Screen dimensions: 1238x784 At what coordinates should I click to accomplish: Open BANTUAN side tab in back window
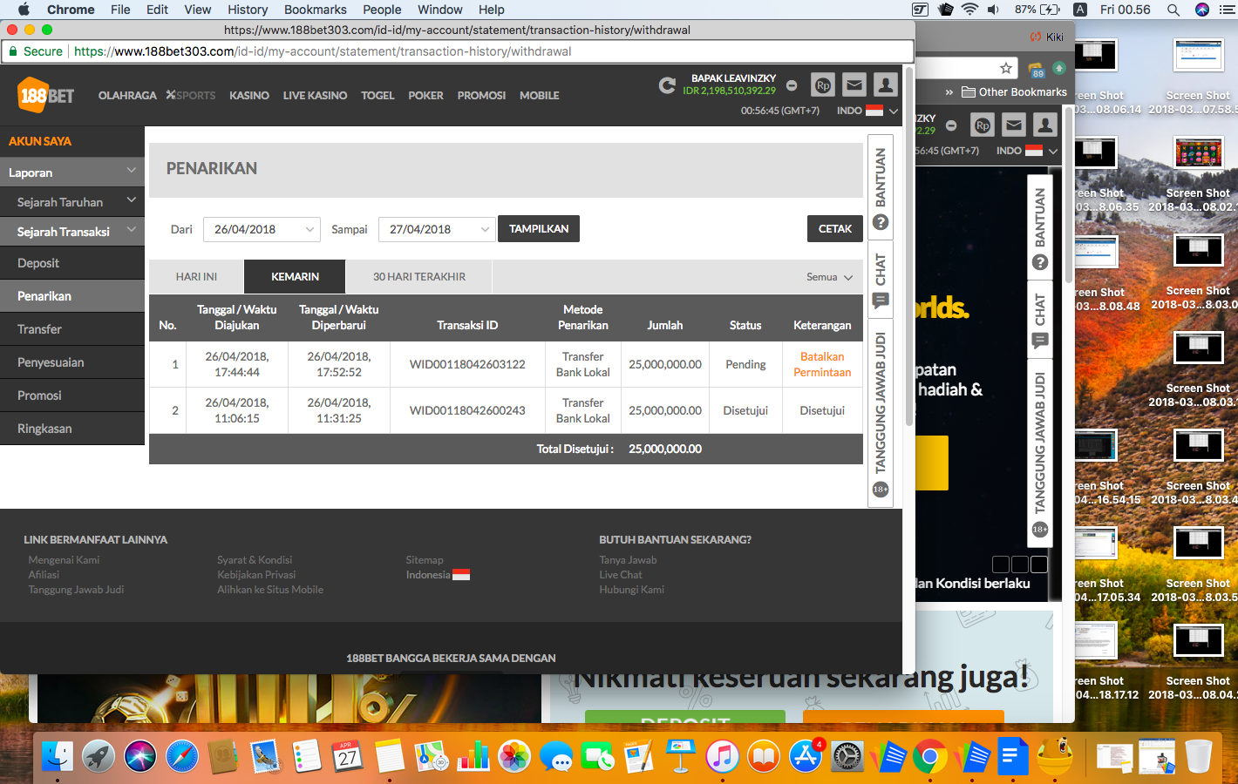coord(1040,228)
